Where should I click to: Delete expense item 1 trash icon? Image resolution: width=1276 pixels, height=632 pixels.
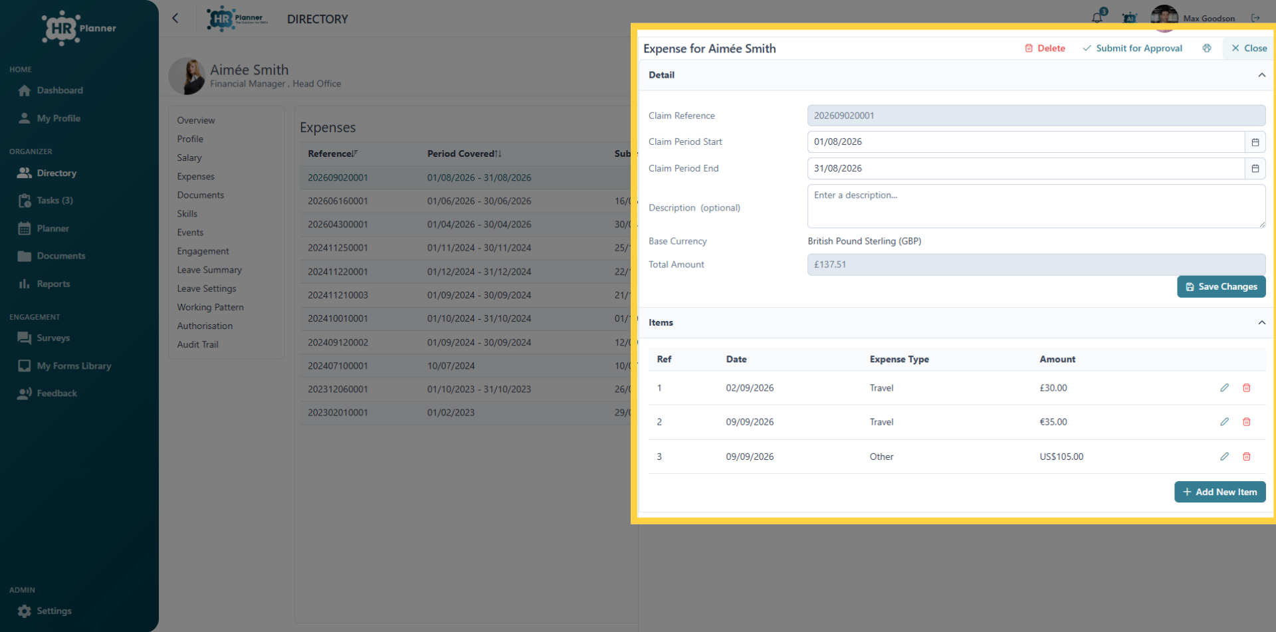(x=1247, y=387)
